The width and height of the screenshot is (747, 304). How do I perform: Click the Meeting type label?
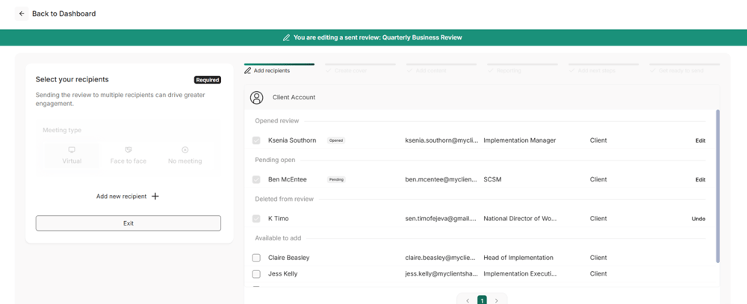[x=62, y=130]
